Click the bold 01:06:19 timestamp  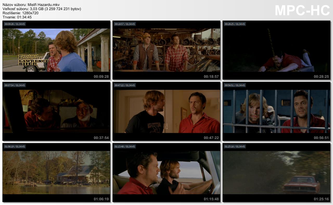tap(101, 199)
